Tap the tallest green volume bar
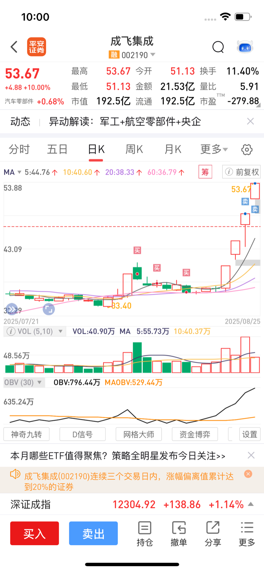Screen dimensions: 264x572 137,357
